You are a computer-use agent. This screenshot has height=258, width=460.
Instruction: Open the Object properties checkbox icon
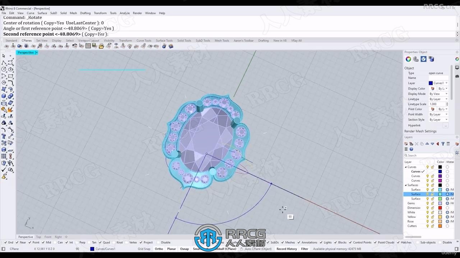424,59
